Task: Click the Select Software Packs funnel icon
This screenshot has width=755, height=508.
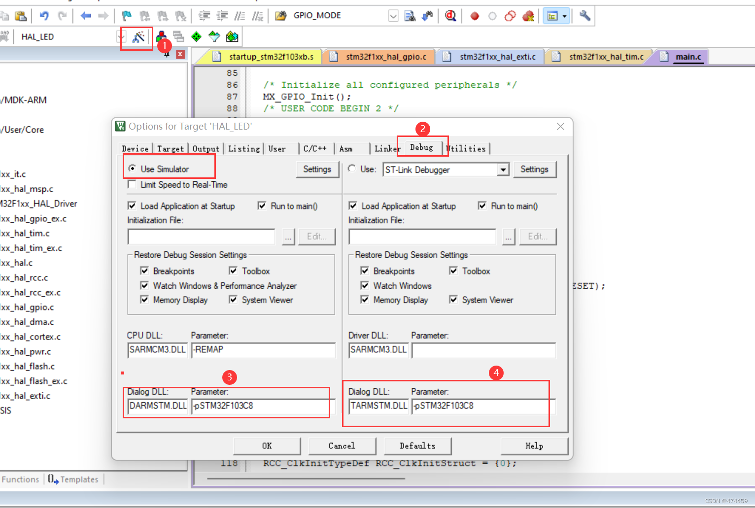Action: tap(214, 36)
